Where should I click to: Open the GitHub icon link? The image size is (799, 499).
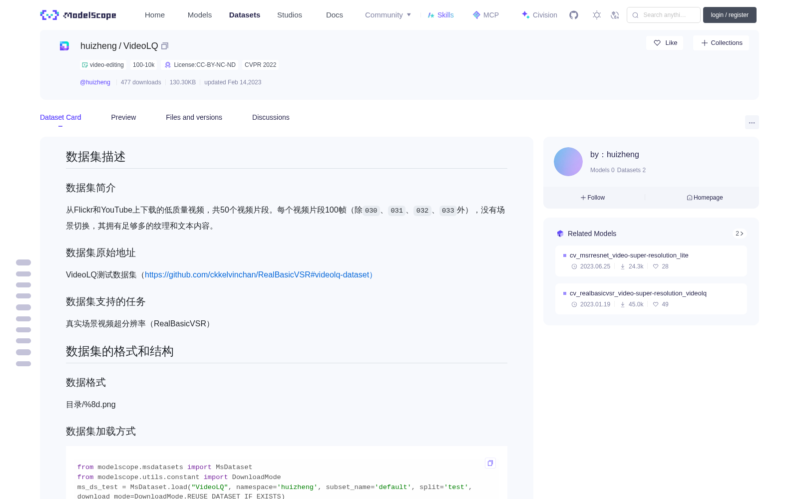574,15
